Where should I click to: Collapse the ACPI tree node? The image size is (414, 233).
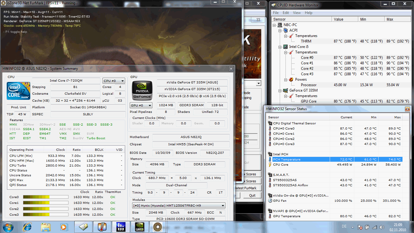coord(280,30)
